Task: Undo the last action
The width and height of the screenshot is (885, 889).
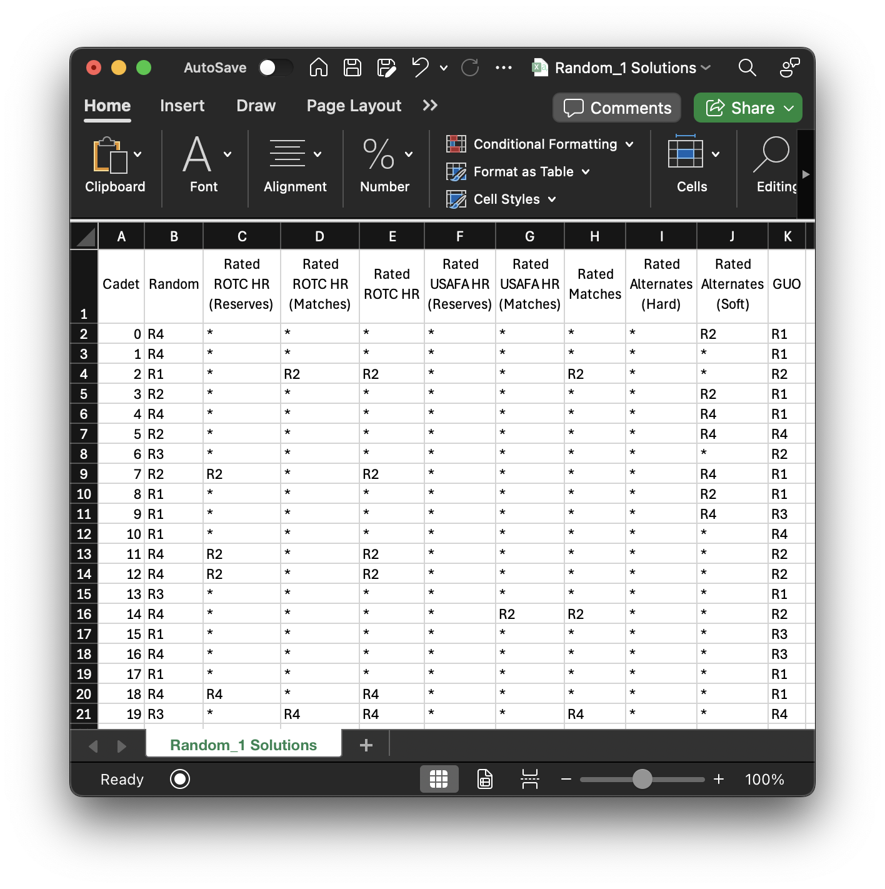Action: pyautogui.click(x=421, y=67)
